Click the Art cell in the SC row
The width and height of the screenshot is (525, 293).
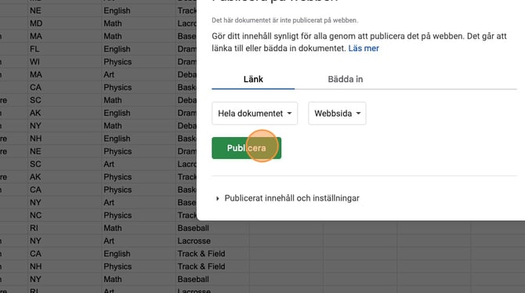(x=139, y=164)
